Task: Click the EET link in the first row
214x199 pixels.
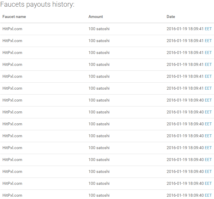Action: click(x=208, y=29)
